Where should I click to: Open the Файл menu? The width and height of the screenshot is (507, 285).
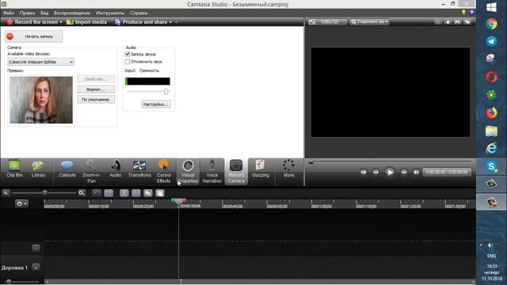point(9,13)
